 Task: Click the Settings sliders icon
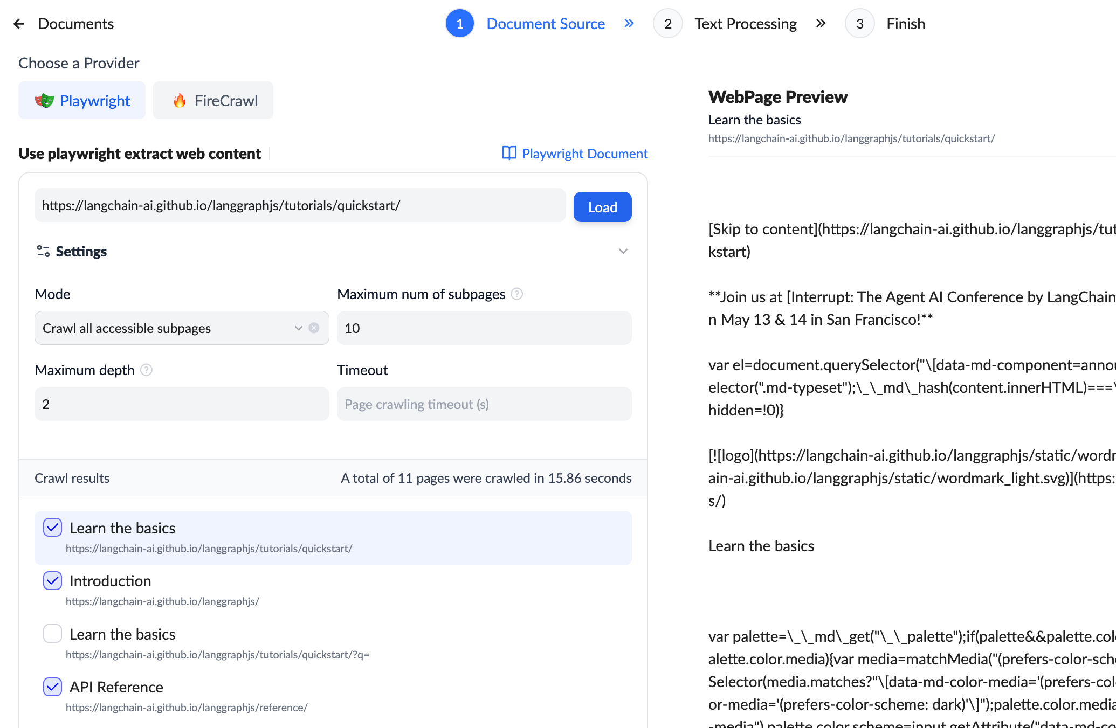click(43, 251)
